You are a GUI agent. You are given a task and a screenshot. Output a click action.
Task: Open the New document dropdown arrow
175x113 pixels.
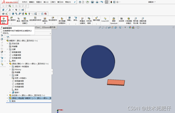point(85,2)
